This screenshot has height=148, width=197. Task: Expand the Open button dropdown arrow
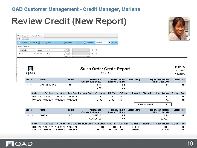(37, 43)
